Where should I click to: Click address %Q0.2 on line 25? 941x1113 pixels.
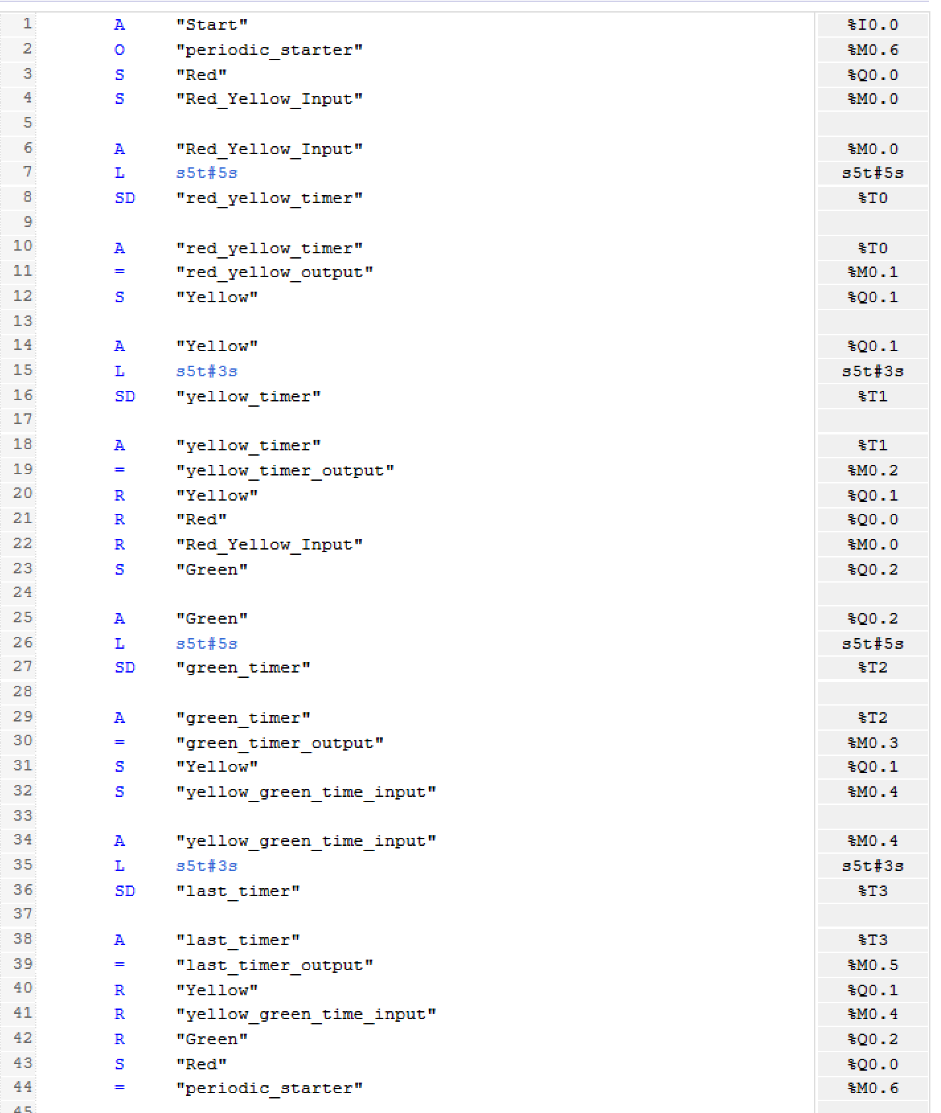[x=873, y=619]
